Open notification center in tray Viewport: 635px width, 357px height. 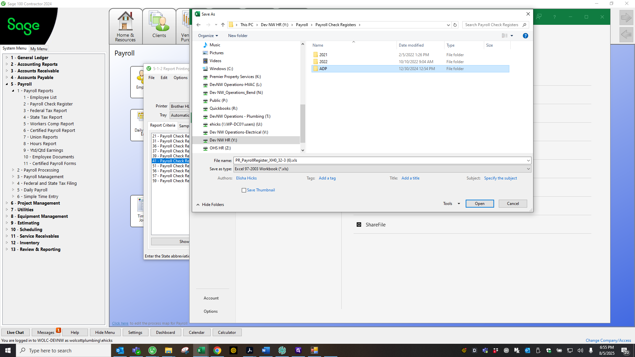(625, 351)
